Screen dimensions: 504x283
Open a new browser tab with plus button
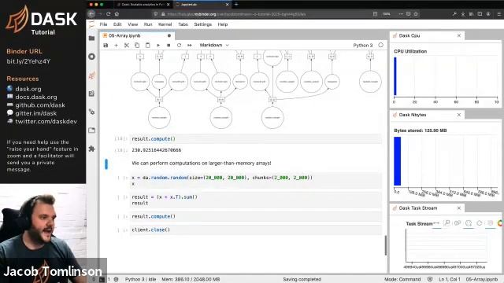pyautogui.click(x=236, y=5)
